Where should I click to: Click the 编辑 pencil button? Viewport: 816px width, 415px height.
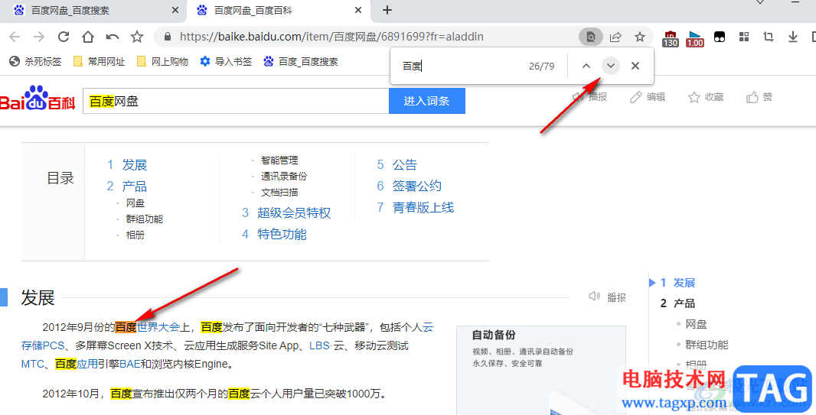pos(648,97)
